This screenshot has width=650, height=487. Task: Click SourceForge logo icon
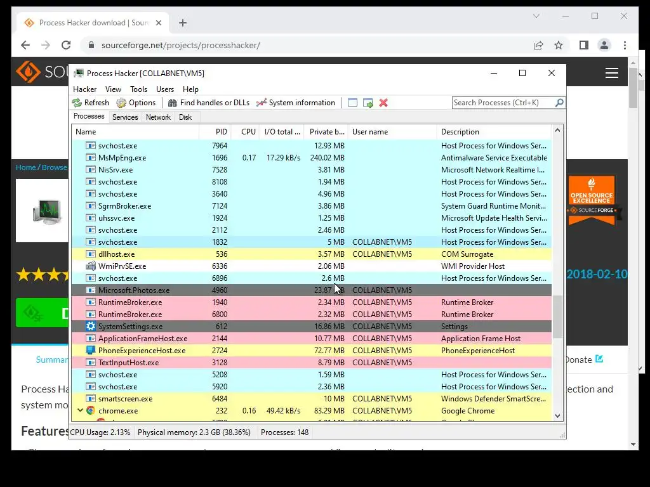(x=28, y=72)
